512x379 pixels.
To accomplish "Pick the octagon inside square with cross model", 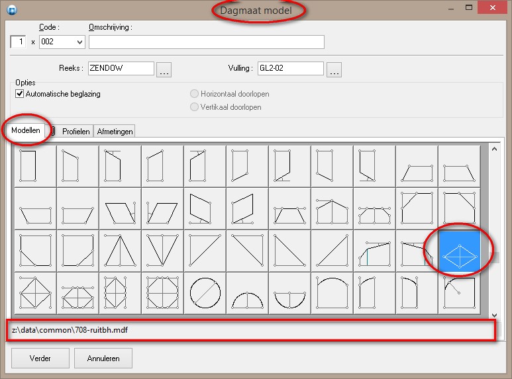I will pyautogui.click(x=163, y=293).
